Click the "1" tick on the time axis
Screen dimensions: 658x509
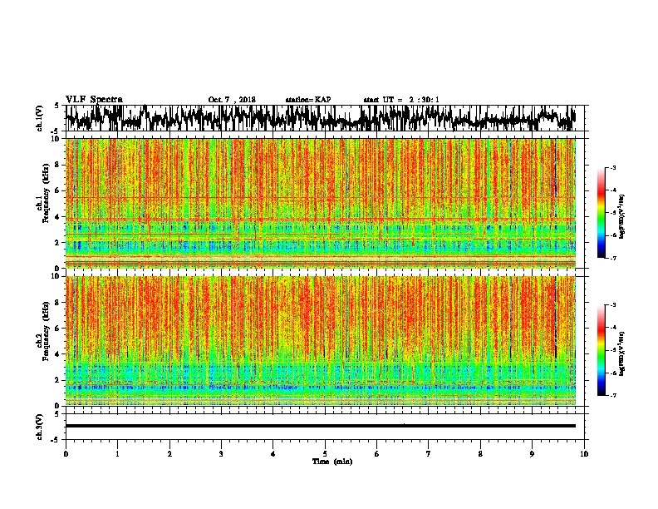coord(117,454)
